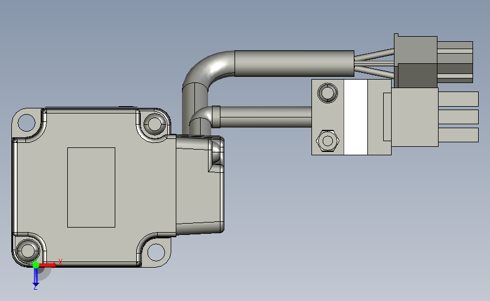Click the green origin sphere of the triad
Screen dimensions: 490x301
click(36, 265)
